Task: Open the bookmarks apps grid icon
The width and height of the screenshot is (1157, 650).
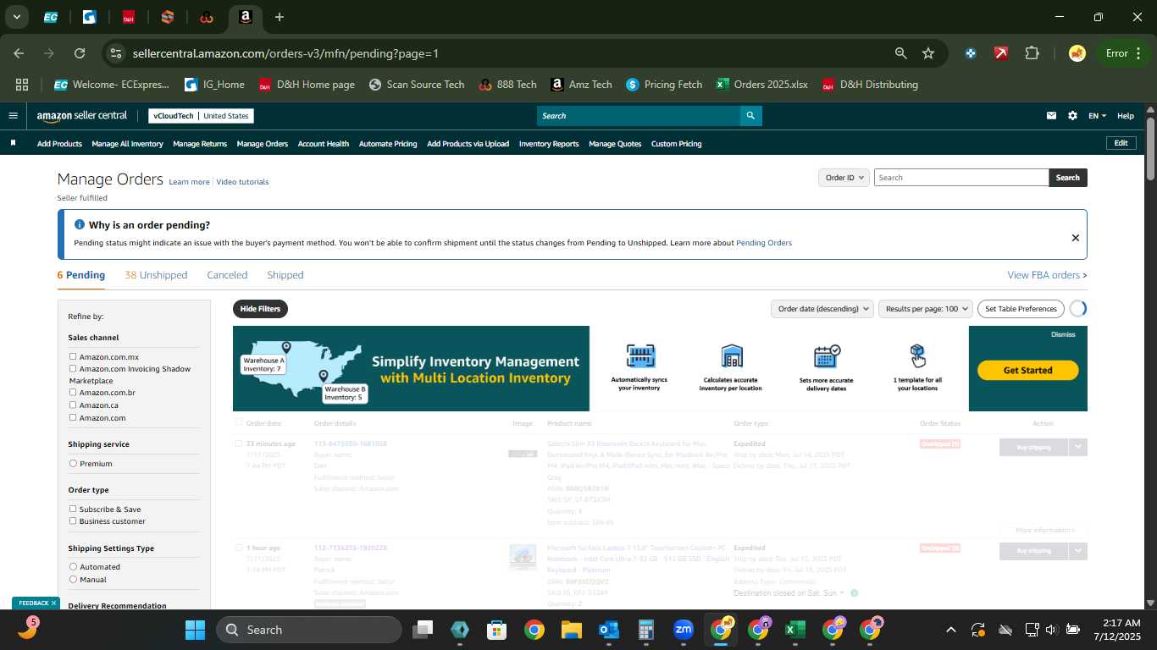Action: pos(22,85)
